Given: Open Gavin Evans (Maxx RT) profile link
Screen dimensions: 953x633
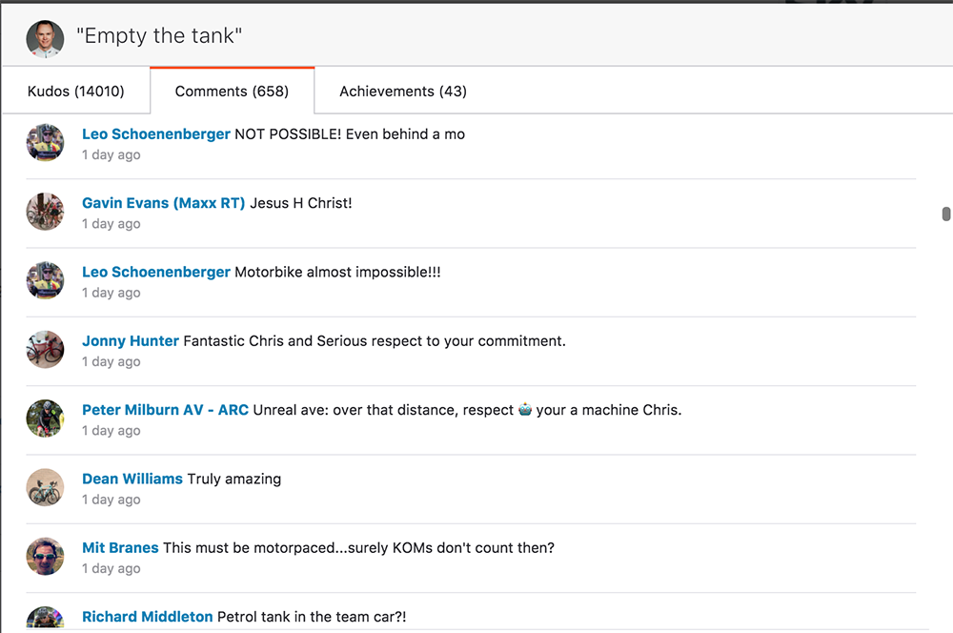Looking at the screenshot, I should click(x=163, y=203).
